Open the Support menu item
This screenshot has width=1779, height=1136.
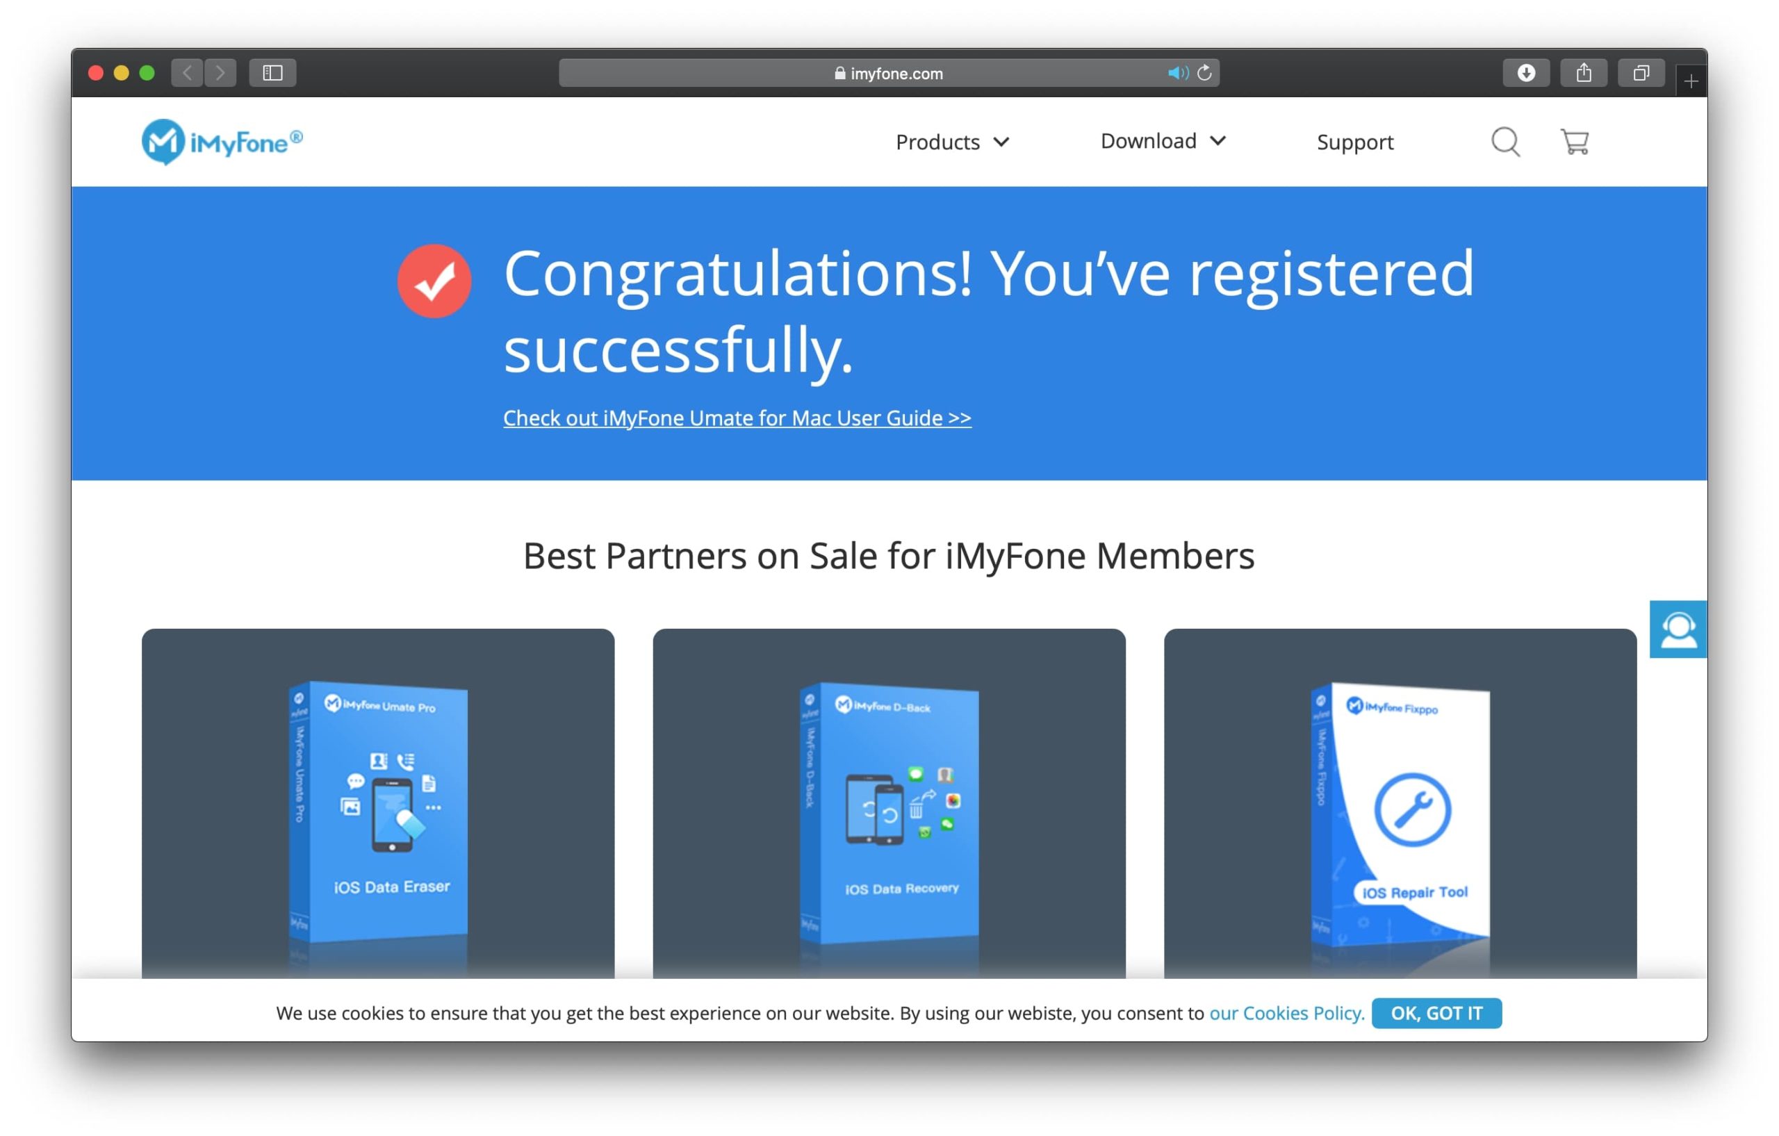tap(1354, 142)
